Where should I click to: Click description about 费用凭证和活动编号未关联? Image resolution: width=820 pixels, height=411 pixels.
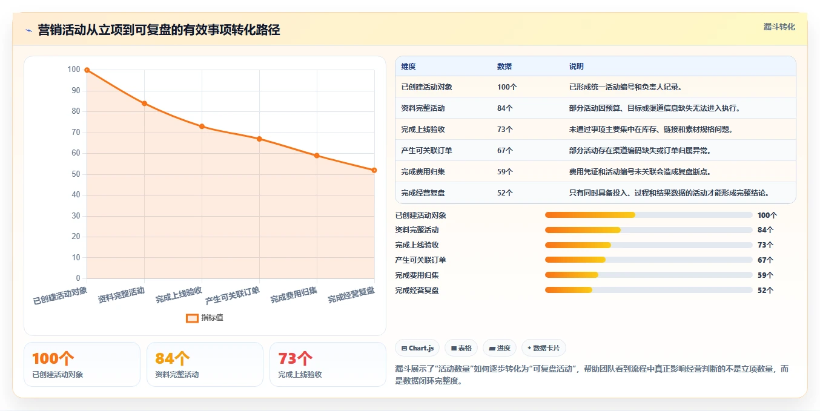point(640,172)
